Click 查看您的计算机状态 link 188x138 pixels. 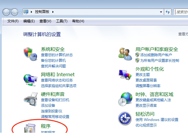57,55
